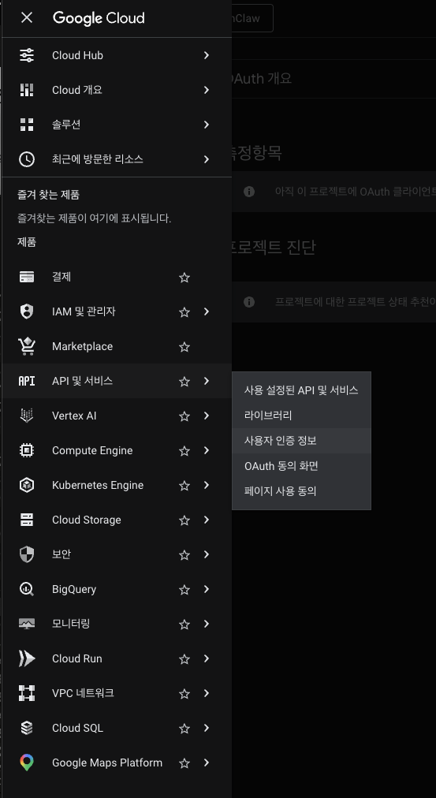Screen dimensions: 436x798
Task: Star 모니터링 as a favorite
Action: (x=184, y=624)
